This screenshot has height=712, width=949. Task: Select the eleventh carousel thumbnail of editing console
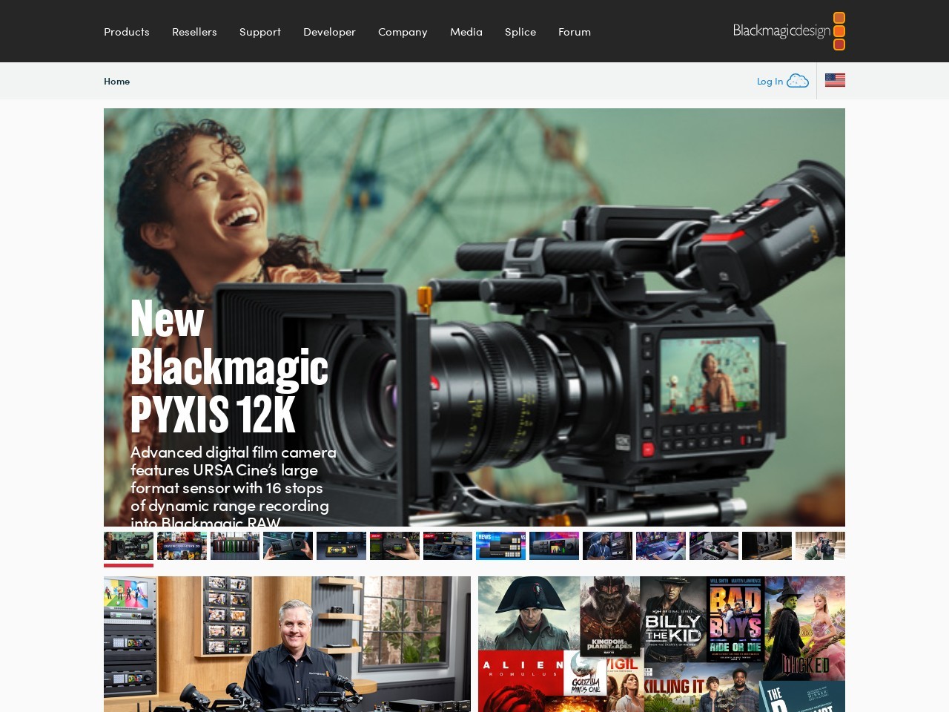pyautogui.click(x=661, y=546)
